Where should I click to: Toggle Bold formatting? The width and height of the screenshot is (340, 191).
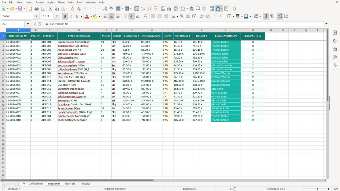coord(65,16)
